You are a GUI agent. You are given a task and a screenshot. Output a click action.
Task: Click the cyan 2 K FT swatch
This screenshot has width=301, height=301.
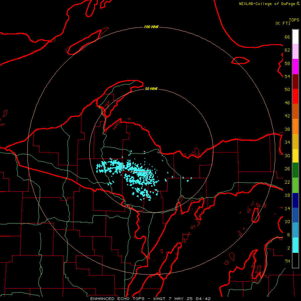pos(295,245)
